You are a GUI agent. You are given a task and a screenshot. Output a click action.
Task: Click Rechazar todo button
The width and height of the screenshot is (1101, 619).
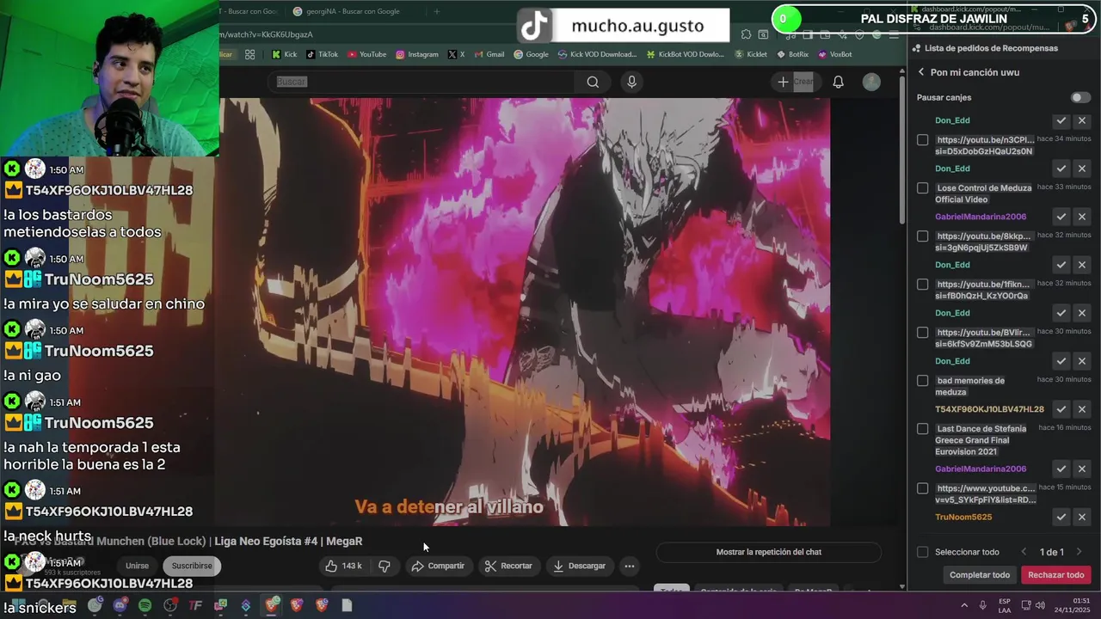click(1056, 575)
